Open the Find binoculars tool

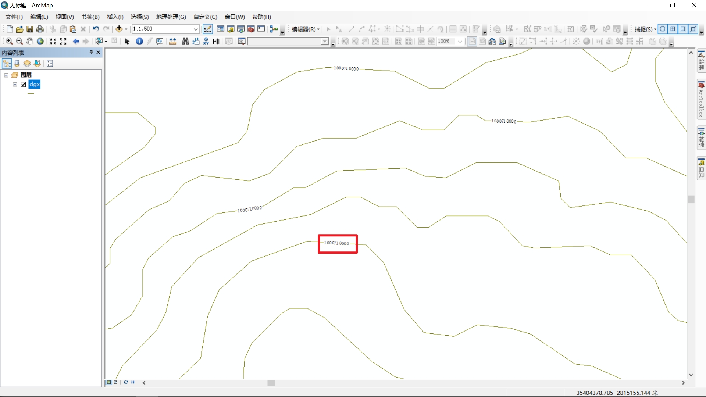coord(185,42)
